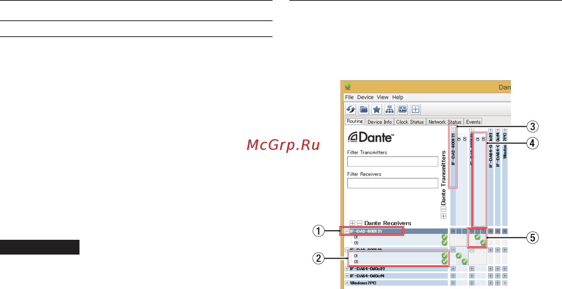Expand grid cell: IF-DA64-0d0cf4 receiver, IF-DA2-800121 transmitter
The image size is (562, 289).
(453, 276)
